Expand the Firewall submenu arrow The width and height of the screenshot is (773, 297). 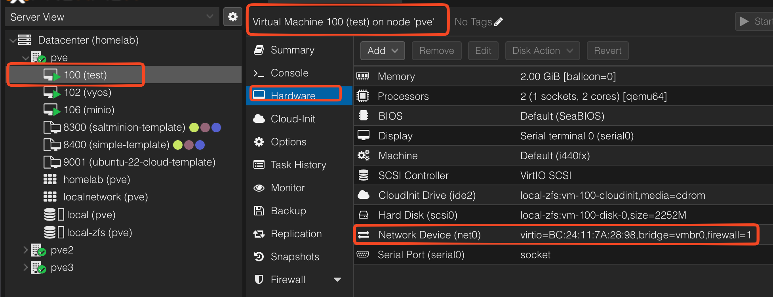(337, 280)
